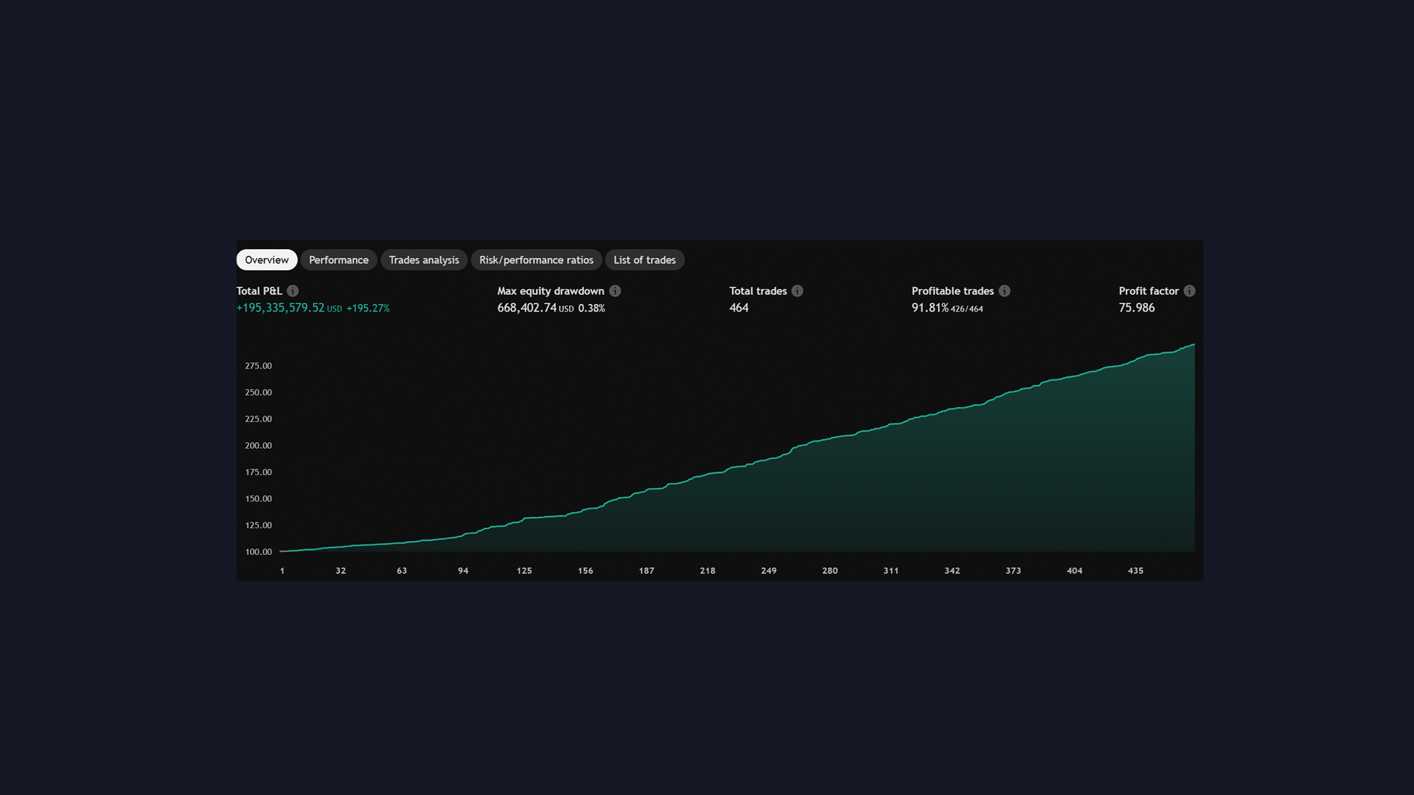The image size is (1414, 795).
Task: Click the x-axis label 32
Action: (341, 571)
